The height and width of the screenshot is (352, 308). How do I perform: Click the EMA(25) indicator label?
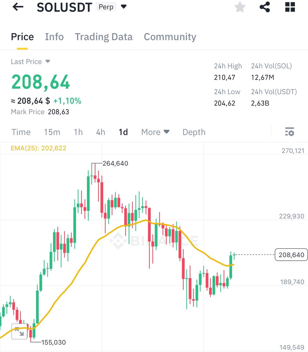(x=38, y=148)
